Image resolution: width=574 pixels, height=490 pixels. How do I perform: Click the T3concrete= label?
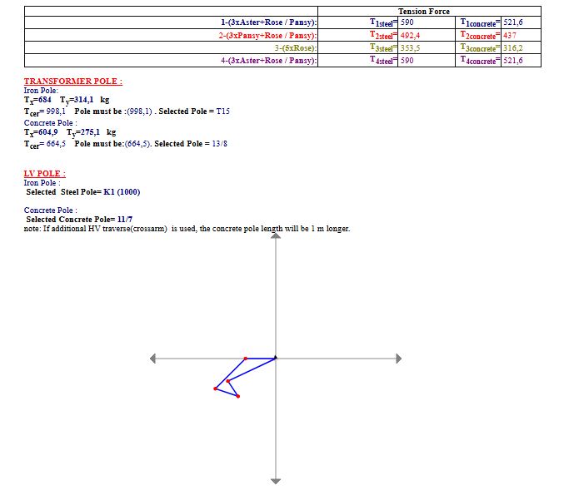[480, 48]
